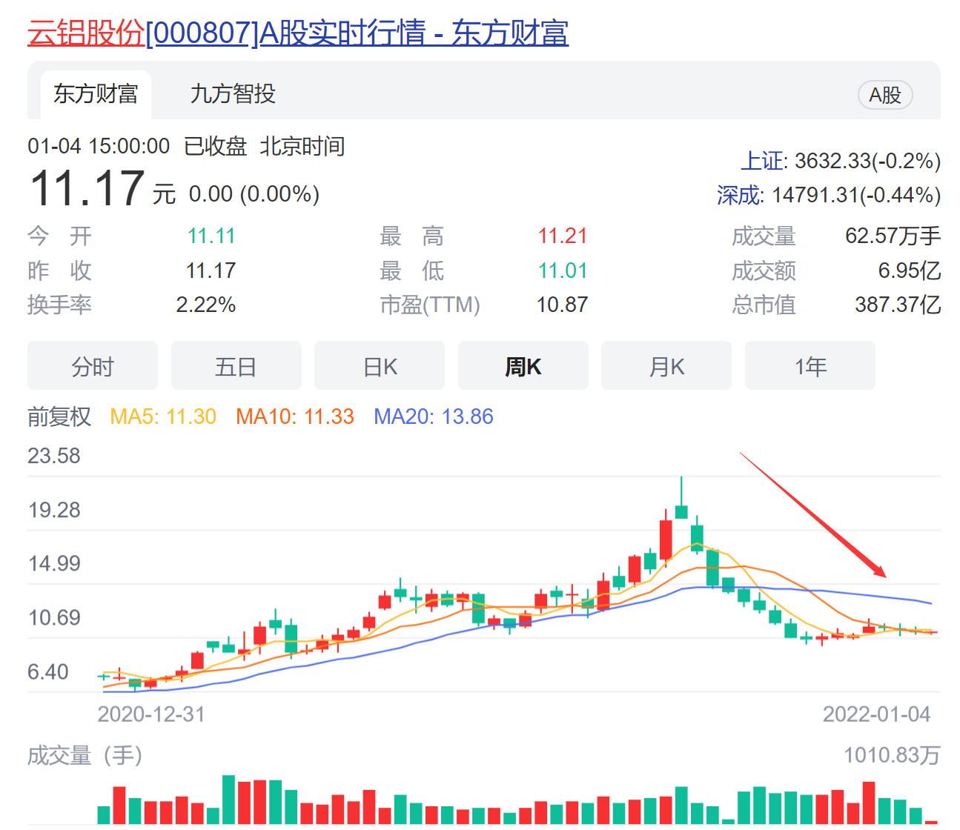Toggle the orange MA10 moving average label
This screenshot has height=830, width=960.
(294, 416)
